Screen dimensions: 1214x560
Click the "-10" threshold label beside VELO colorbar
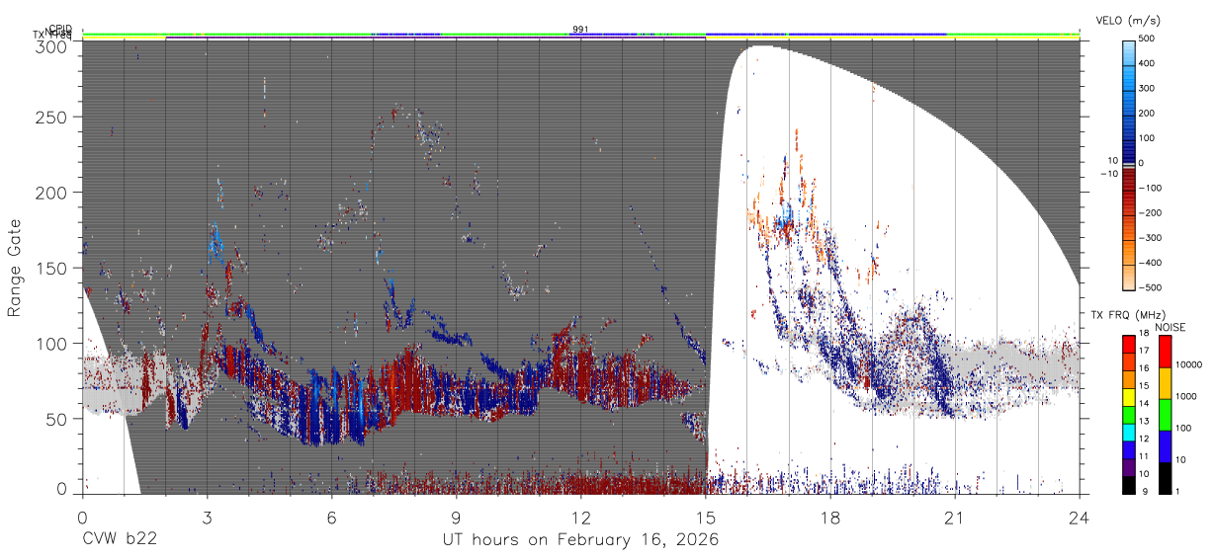pyautogui.click(x=1109, y=173)
